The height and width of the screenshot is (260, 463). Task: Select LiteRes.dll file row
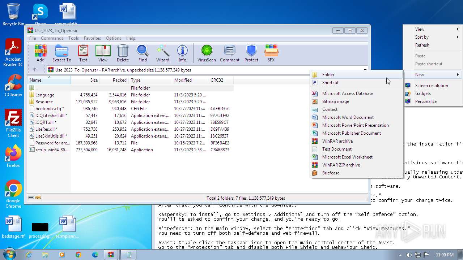130,129
